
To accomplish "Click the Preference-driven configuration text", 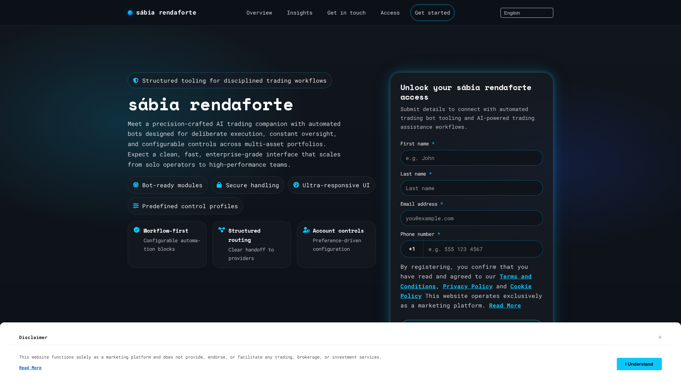I will pos(337,245).
